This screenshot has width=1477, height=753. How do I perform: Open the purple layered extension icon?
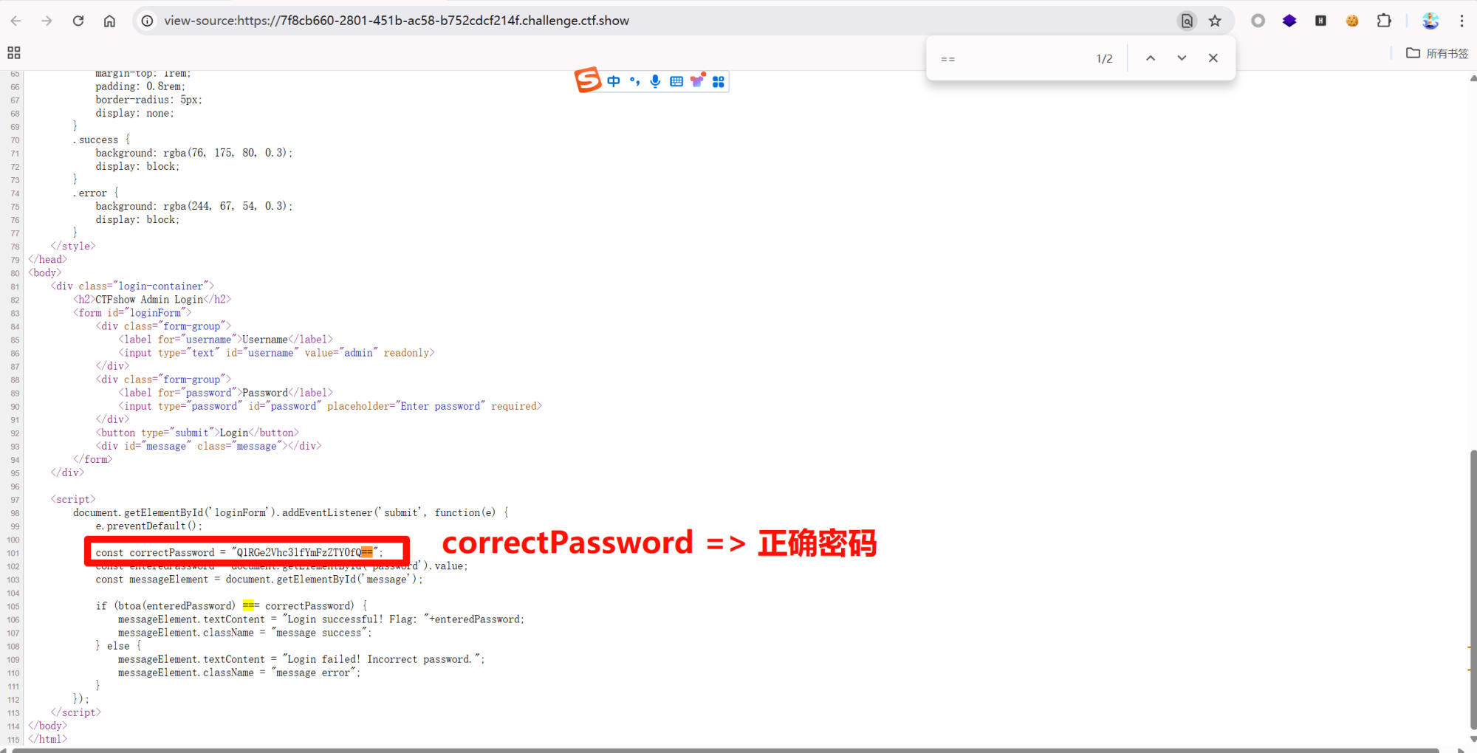click(1289, 21)
